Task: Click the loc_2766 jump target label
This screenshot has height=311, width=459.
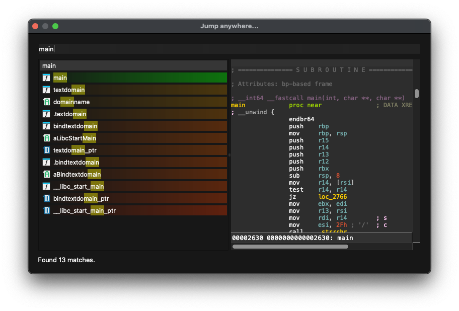Action: pyautogui.click(x=332, y=197)
